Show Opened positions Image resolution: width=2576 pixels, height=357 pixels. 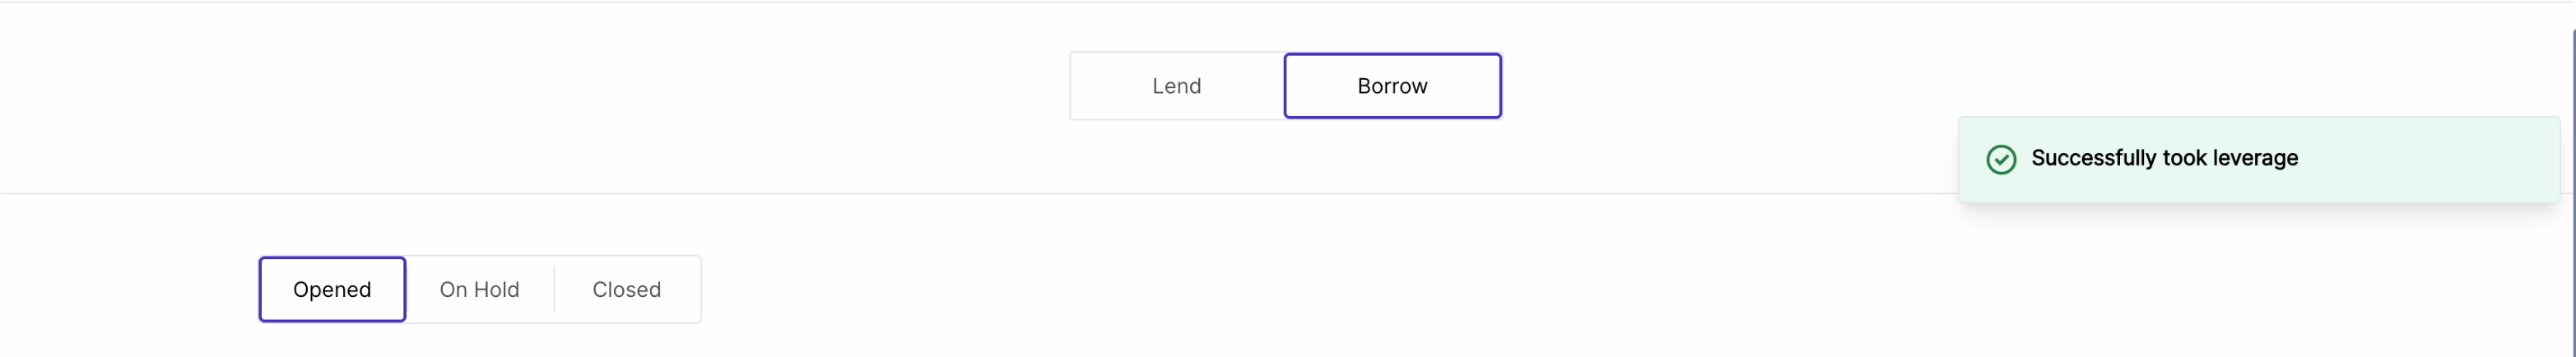click(332, 289)
